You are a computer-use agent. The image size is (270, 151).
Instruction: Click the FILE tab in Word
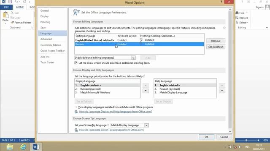click(x=6, y=7)
